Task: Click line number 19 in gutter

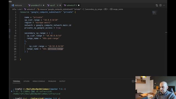Action: pyautogui.click(x=15, y=59)
